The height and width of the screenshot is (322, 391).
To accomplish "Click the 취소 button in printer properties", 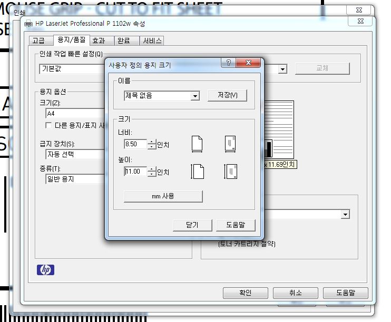I will tap(296, 293).
